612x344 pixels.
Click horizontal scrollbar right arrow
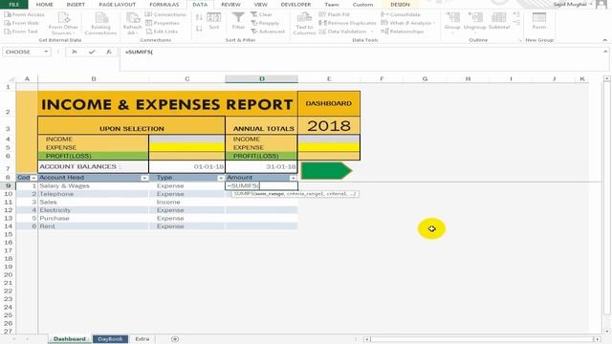click(x=597, y=339)
